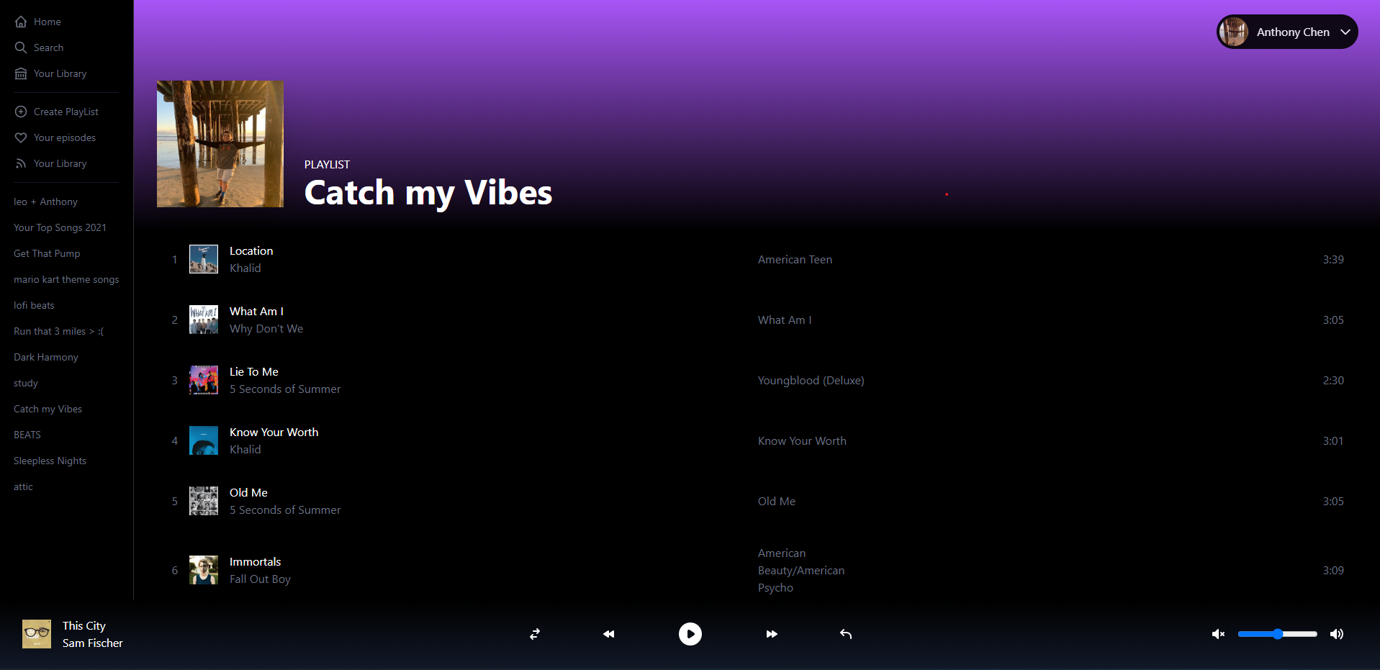Click the Your Library icon
The height and width of the screenshot is (670, 1380).
(x=22, y=73)
